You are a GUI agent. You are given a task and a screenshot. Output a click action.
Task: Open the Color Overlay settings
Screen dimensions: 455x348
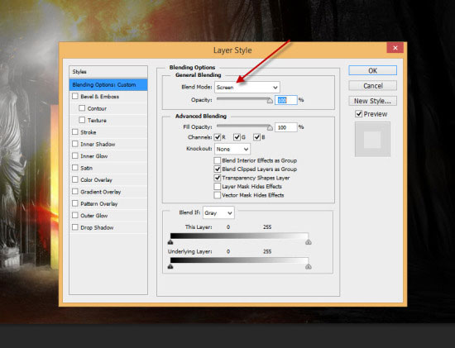pos(96,180)
